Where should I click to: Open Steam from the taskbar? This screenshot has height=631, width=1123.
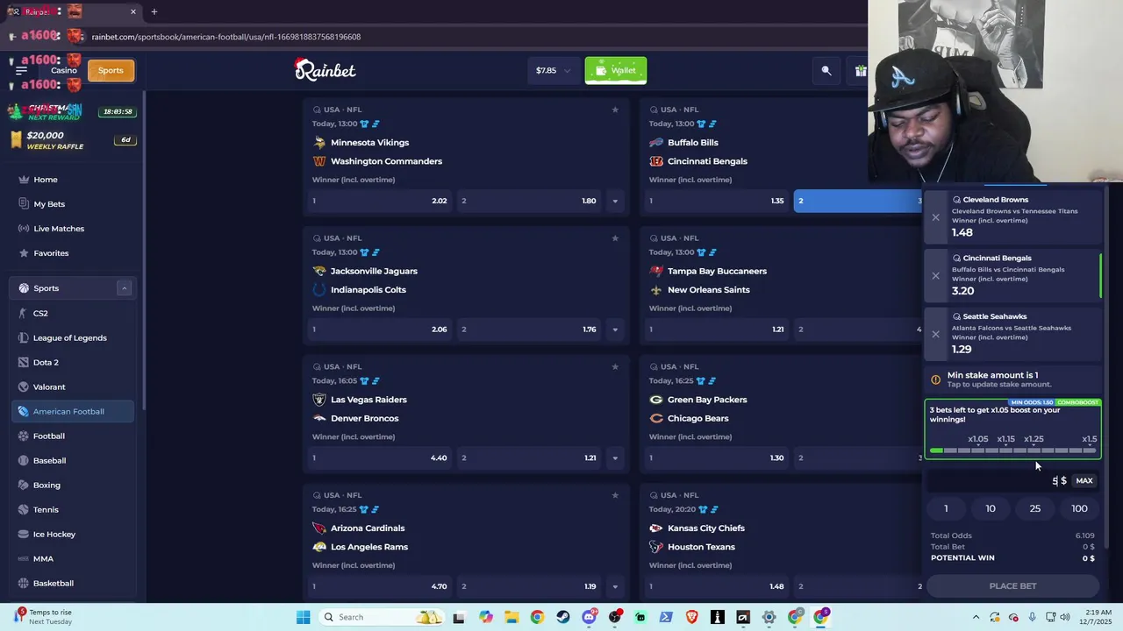point(563,617)
